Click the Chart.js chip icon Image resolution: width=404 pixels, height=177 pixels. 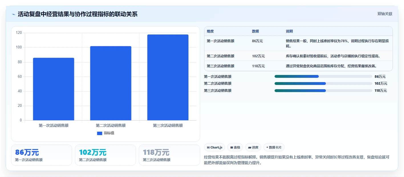[208, 148]
